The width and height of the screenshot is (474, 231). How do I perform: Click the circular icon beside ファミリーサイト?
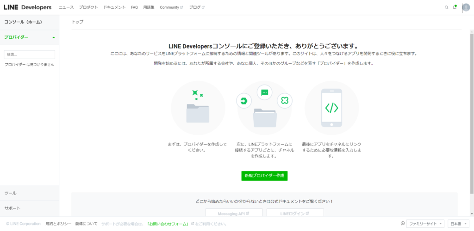pos(403,224)
